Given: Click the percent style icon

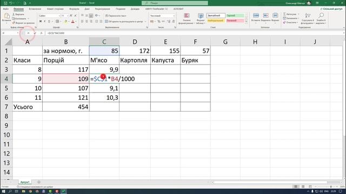Looking at the screenshot, I should click(158, 22).
